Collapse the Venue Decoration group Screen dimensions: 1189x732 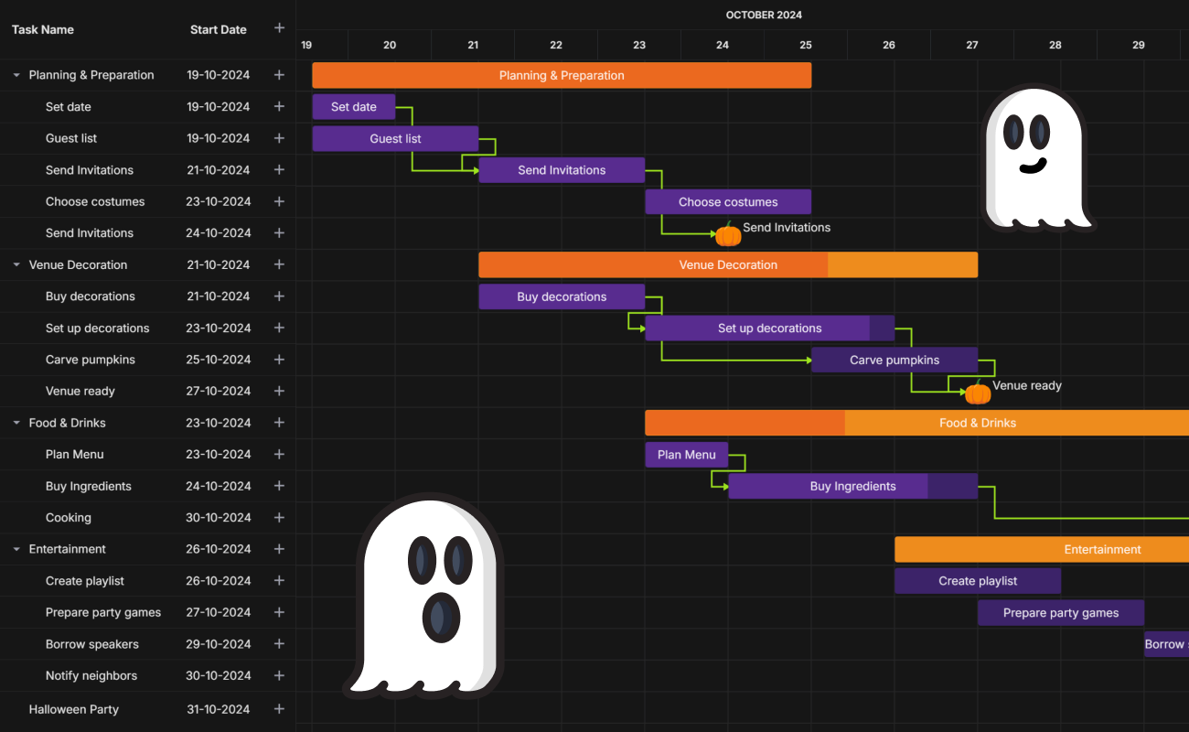[16, 264]
